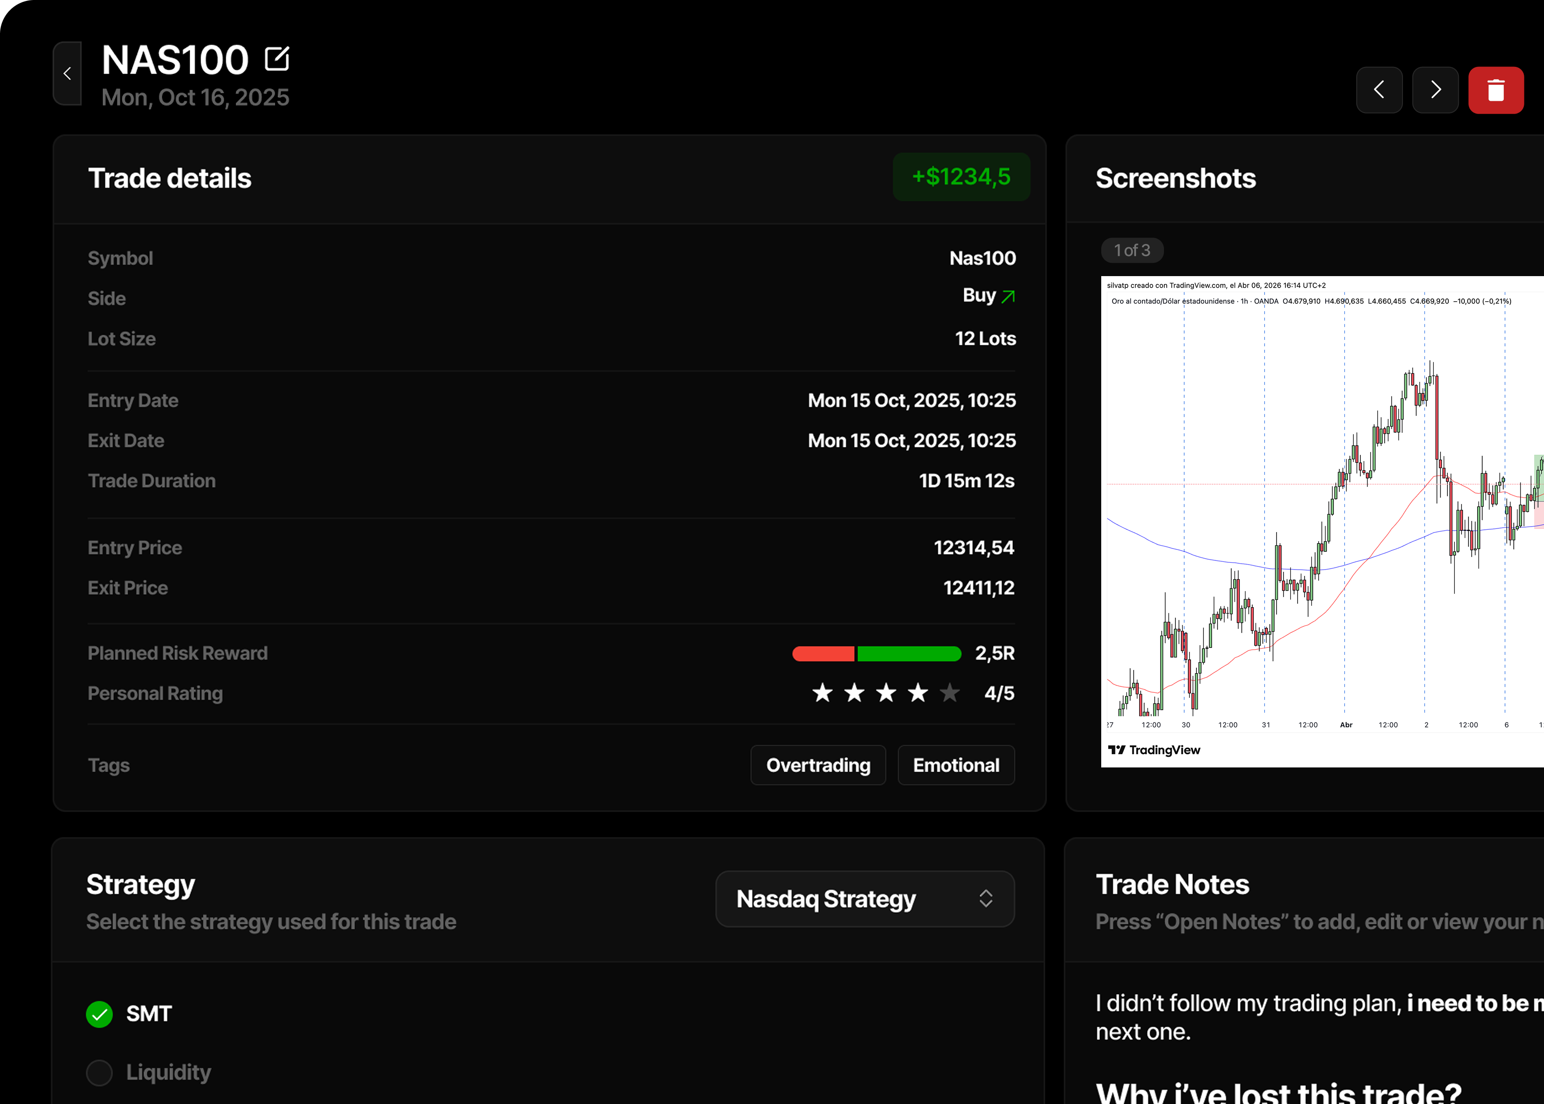Check the Liquidity strategy rule
The image size is (1544, 1104).
pyautogui.click(x=99, y=1072)
